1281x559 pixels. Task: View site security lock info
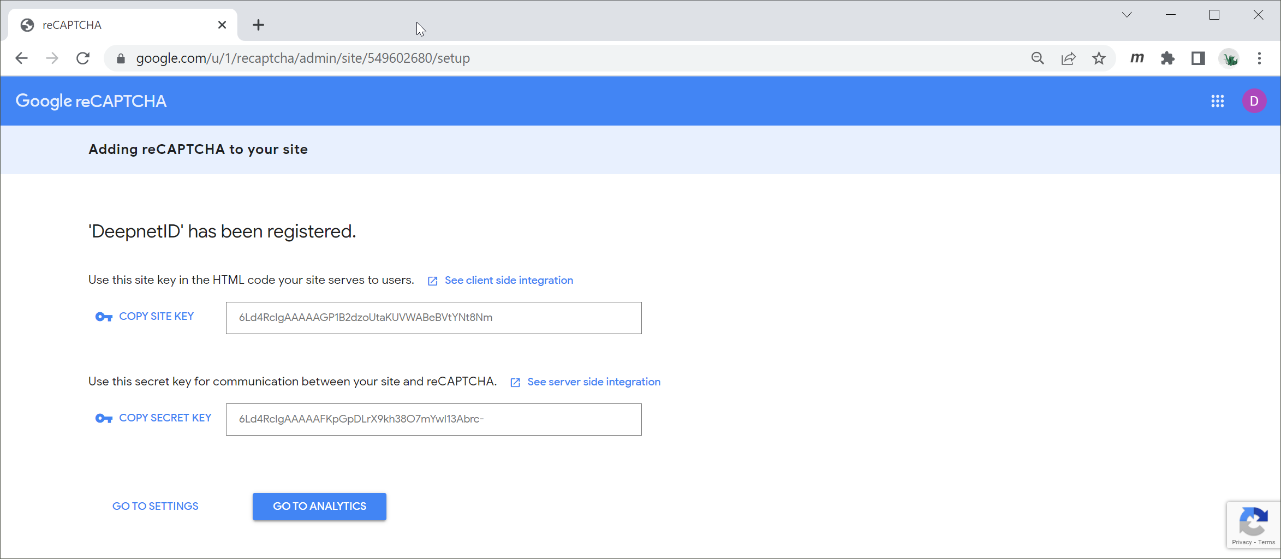pyautogui.click(x=121, y=58)
